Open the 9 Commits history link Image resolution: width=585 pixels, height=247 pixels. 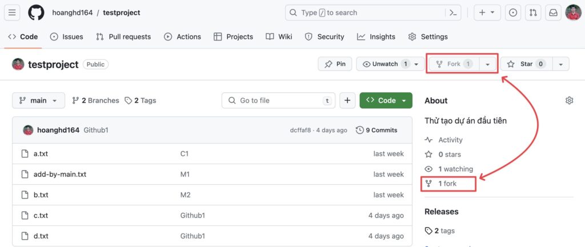tap(376, 130)
